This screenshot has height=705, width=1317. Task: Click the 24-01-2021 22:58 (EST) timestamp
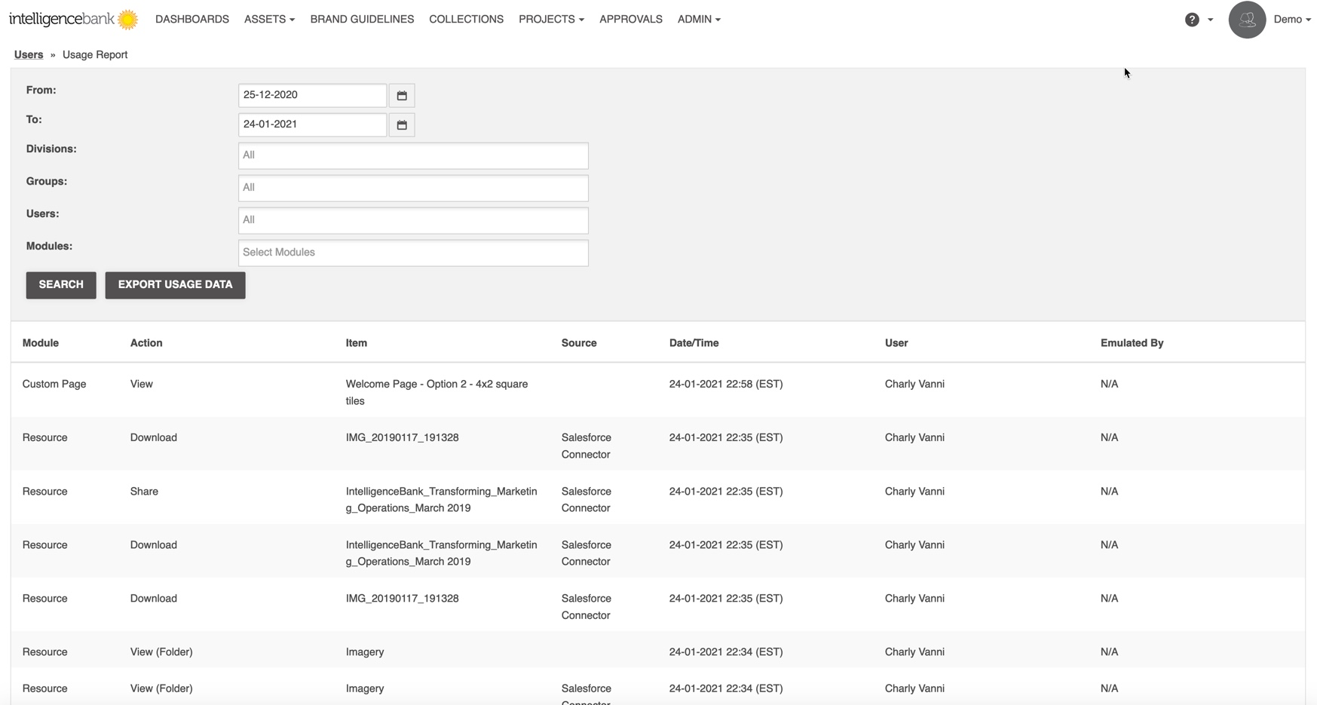pos(726,385)
